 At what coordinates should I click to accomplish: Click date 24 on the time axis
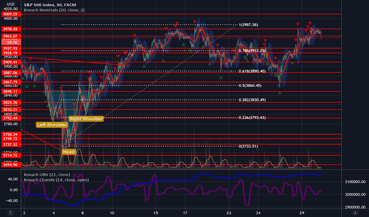tap(258, 213)
